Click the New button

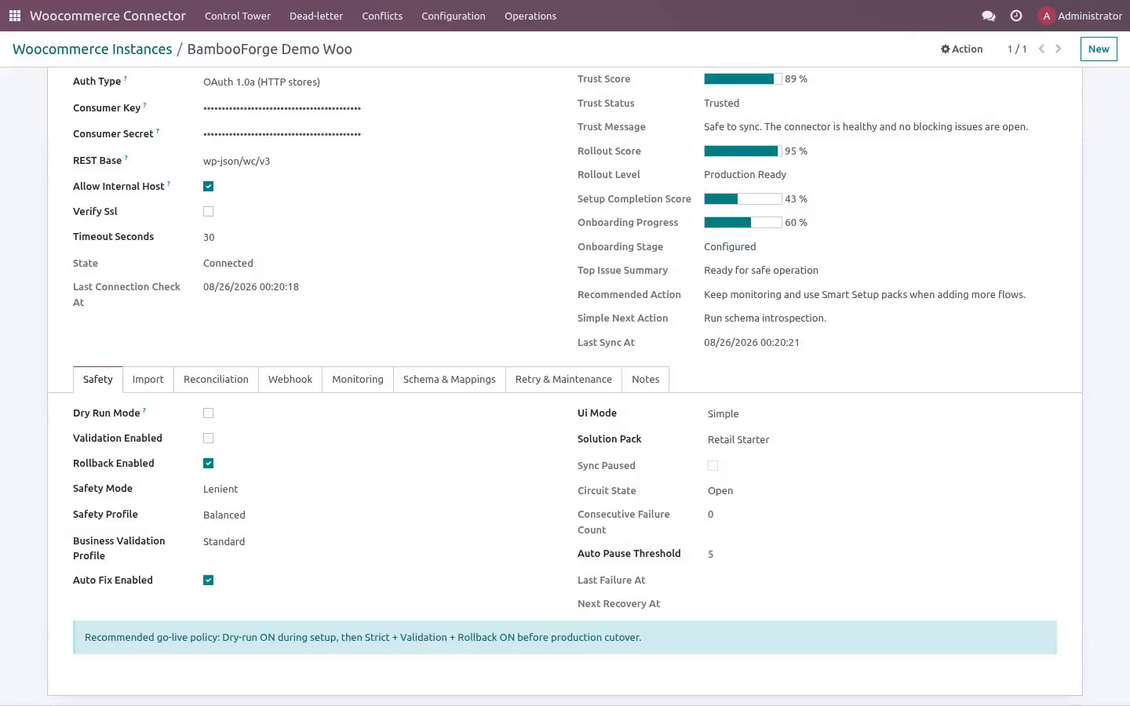(1099, 49)
